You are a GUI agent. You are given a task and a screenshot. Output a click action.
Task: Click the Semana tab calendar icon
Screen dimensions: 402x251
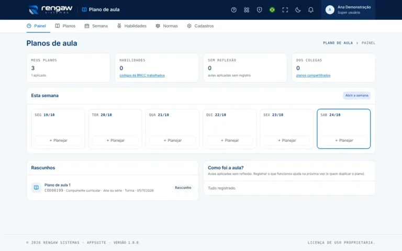(87, 26)
